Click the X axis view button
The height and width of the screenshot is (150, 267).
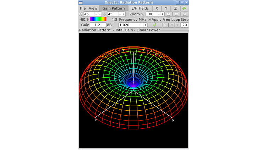(157, 8)
